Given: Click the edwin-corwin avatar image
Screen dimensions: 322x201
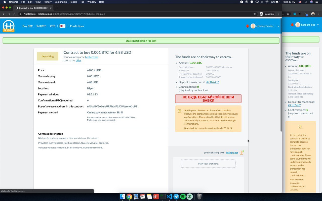Looking at the screenshot, I should [x=253, y=26].
